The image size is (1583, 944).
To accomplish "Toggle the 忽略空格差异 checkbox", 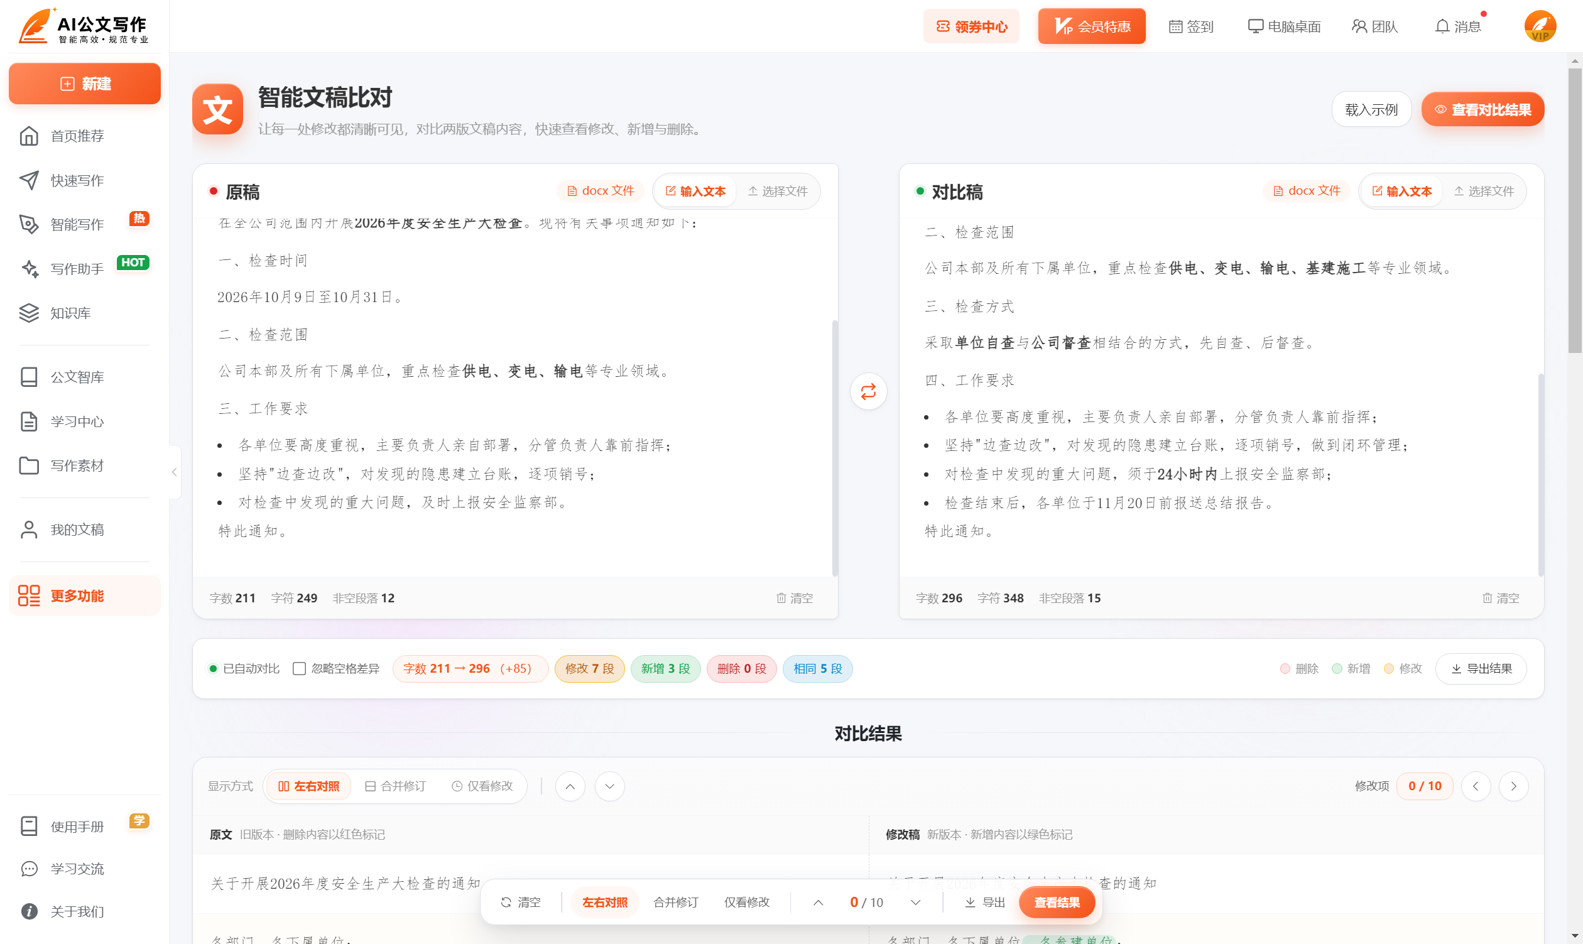I will point(299,668).
